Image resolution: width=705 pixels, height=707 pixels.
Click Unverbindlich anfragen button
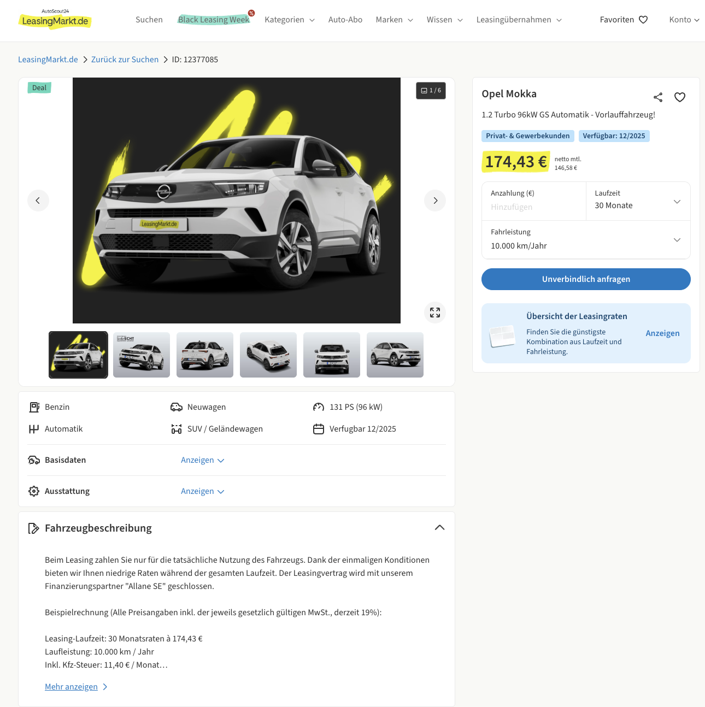tap(586, 279)
